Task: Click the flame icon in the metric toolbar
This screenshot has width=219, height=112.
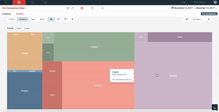Action: coord(72,19)
